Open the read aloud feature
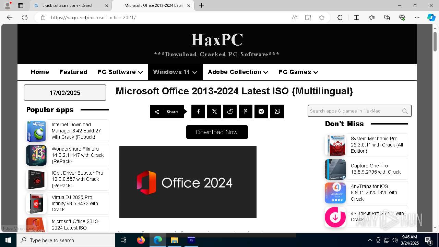 click(x=294, y=17)
